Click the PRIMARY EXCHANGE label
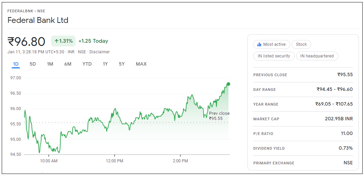Viewport: 364px width, 176px height. 274,163
